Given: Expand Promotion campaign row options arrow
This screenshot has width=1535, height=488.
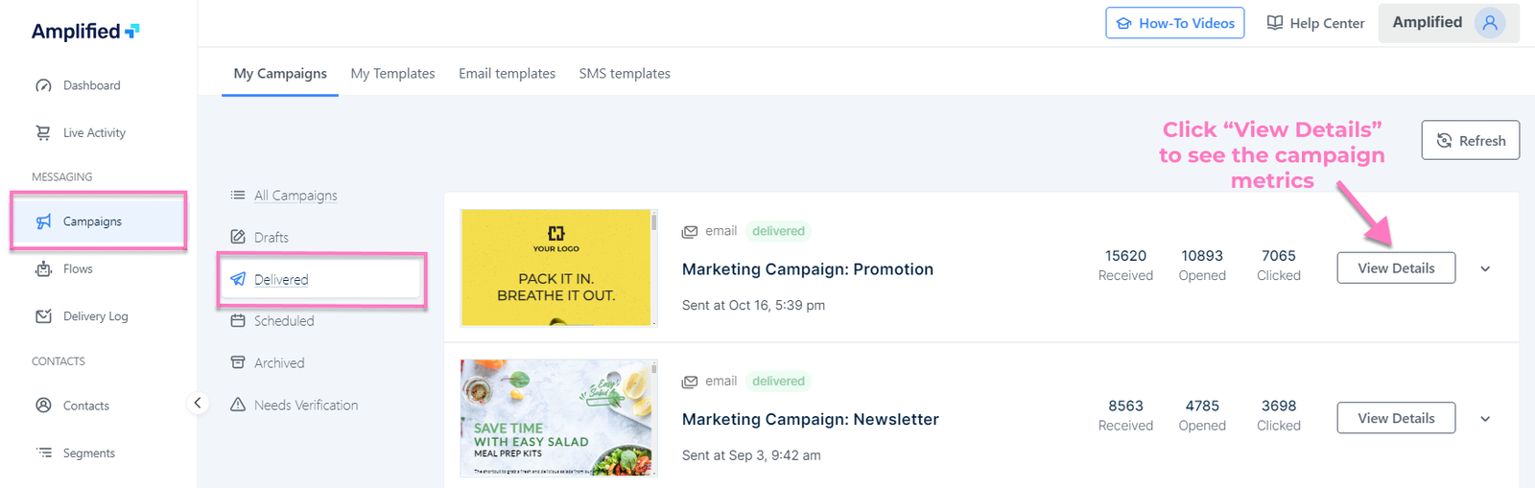Looking at the screenshot, I should coord(1485,269).
